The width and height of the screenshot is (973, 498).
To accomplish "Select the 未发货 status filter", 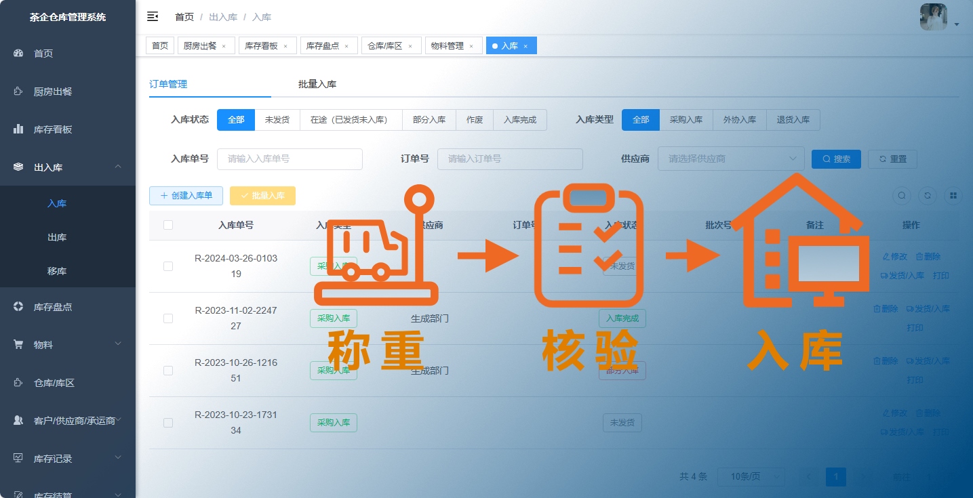I will [277, 120].
